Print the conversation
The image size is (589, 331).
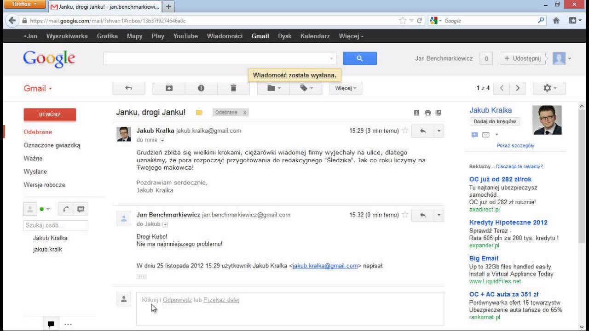click(x=427, y=113)
